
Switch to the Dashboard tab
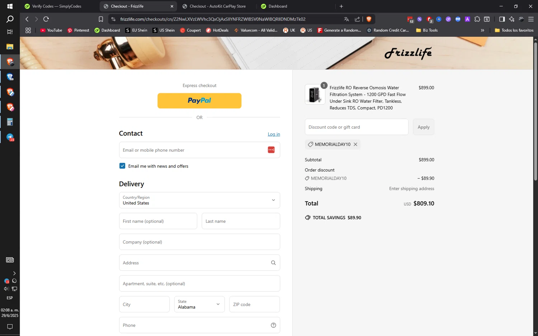click(278, 6)
